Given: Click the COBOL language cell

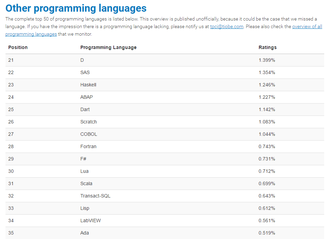Looking at the screenshot, I should tap(89, 134).
